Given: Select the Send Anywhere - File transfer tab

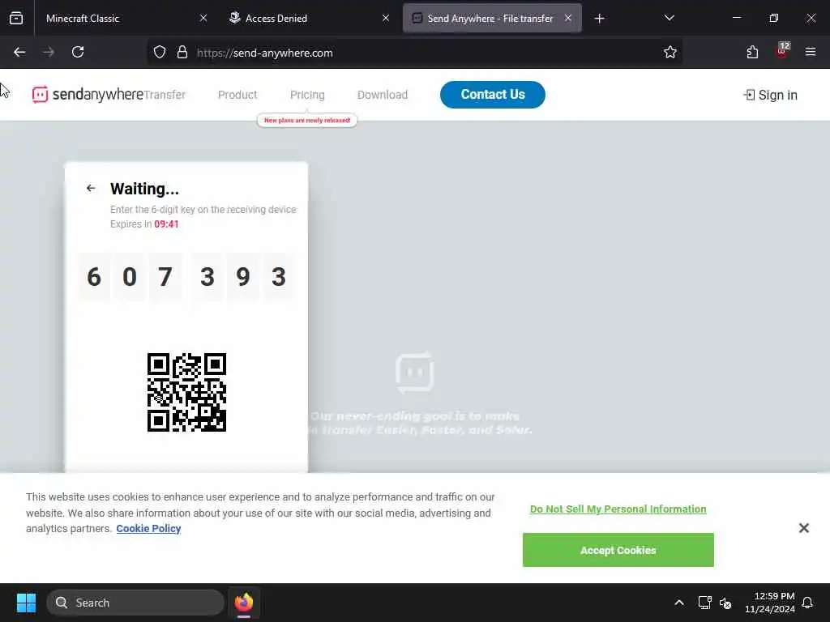Looking at the screenshot, I should point(492,18).
